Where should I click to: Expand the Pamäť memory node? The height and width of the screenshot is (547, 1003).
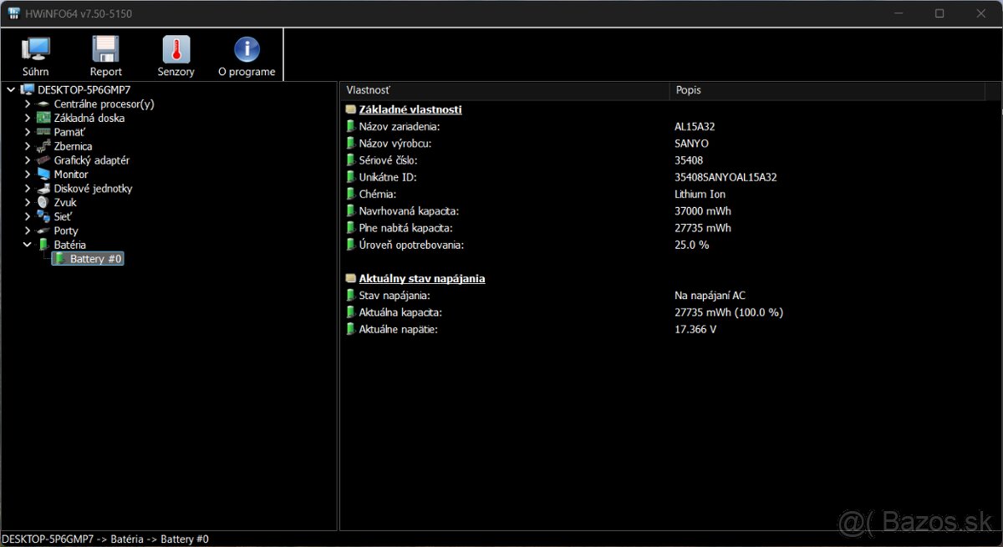click(26, 132)
